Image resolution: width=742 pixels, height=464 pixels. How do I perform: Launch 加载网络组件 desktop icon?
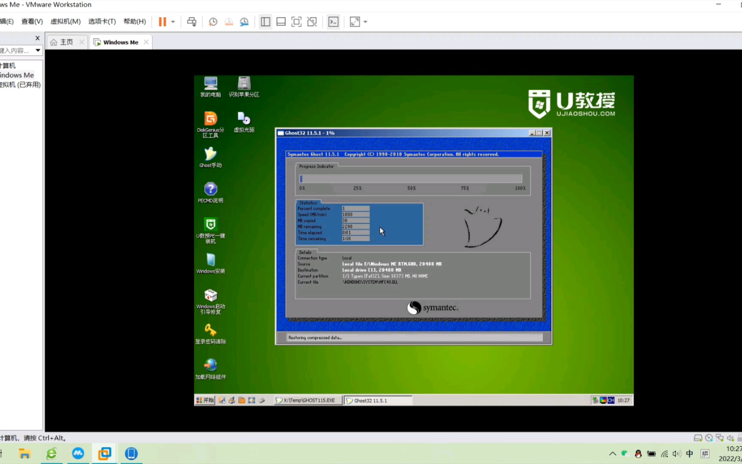[210, 369]
